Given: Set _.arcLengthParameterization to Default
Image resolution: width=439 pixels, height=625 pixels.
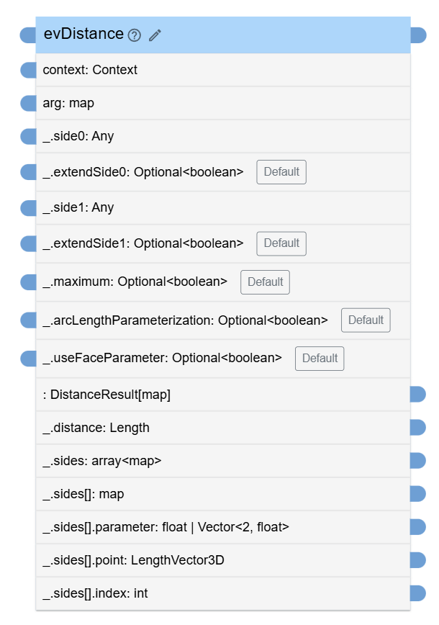Looking at the screenshot, I should point(366,320).
